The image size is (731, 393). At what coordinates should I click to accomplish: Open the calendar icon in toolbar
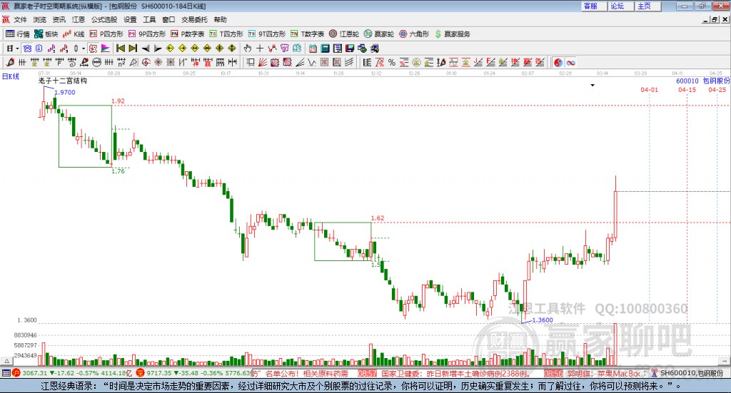pyautogui.click(x=313, y=49)
